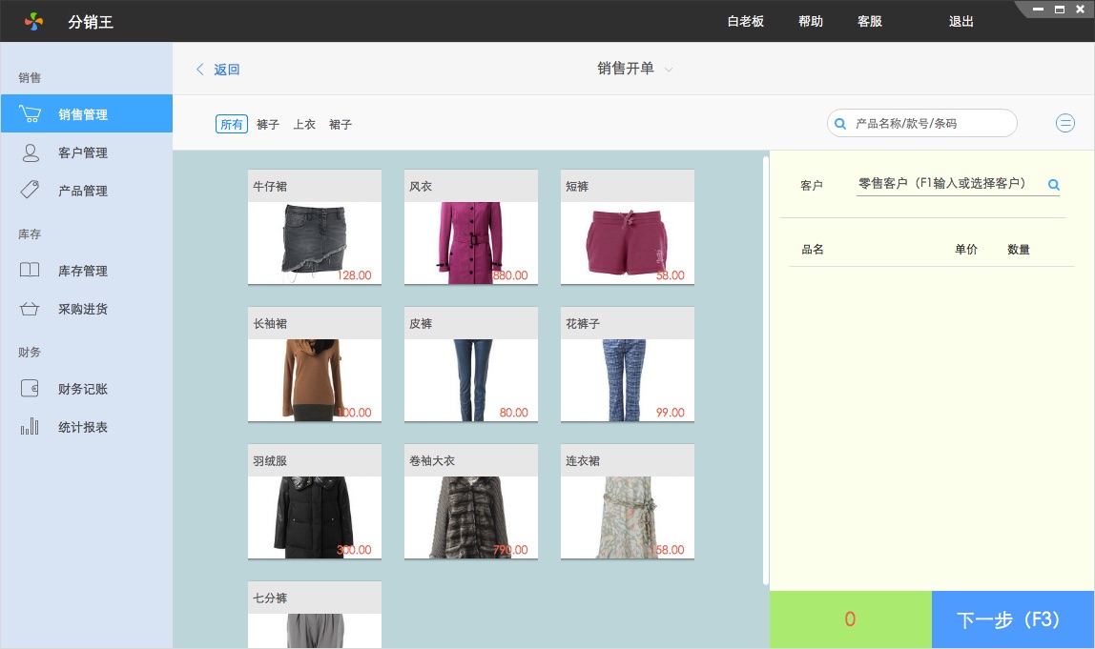Go back using the 返回 link
This screenshot has height=649, width=1095.
[x=218, y=70]
